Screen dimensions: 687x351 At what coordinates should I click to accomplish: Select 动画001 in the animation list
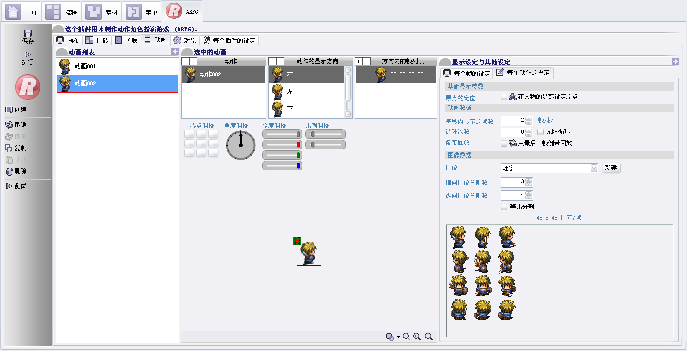tap(117, 66)
